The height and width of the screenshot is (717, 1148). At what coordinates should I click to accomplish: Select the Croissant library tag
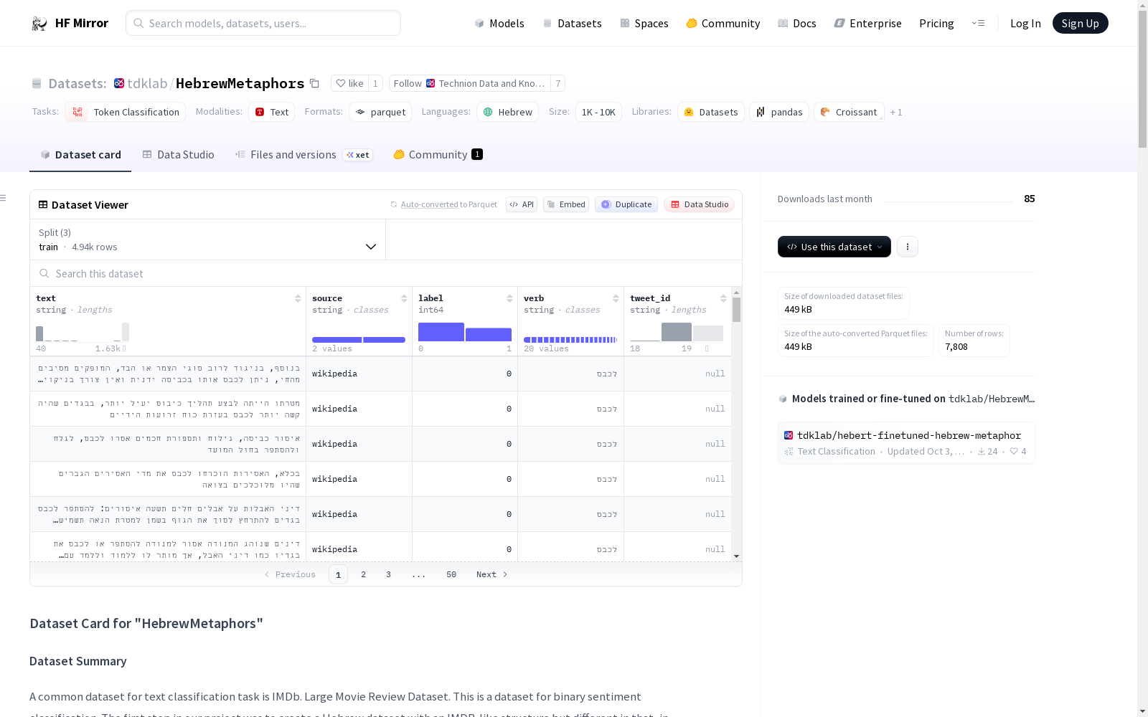849,112
